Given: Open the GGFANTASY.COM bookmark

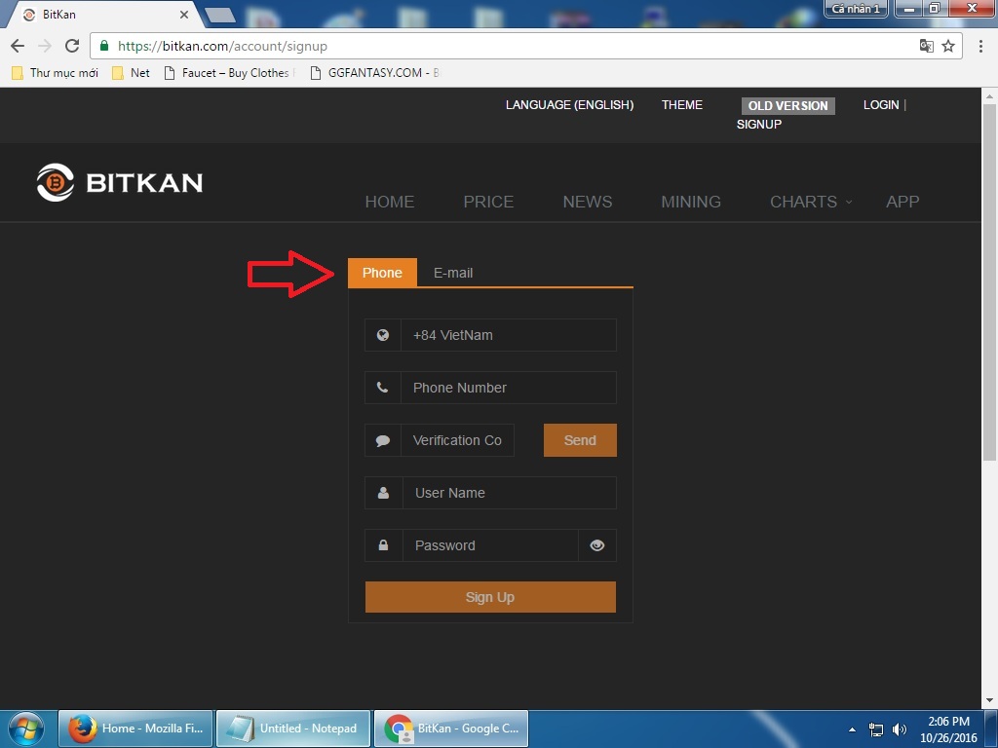Looking at the screenshot, I should (374, 72).
